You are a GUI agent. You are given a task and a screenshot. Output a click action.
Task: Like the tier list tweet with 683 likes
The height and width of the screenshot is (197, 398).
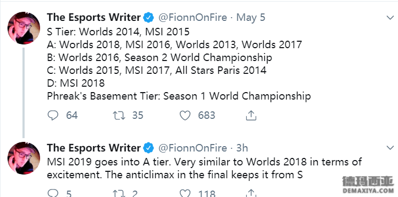[x=185, y=116]
